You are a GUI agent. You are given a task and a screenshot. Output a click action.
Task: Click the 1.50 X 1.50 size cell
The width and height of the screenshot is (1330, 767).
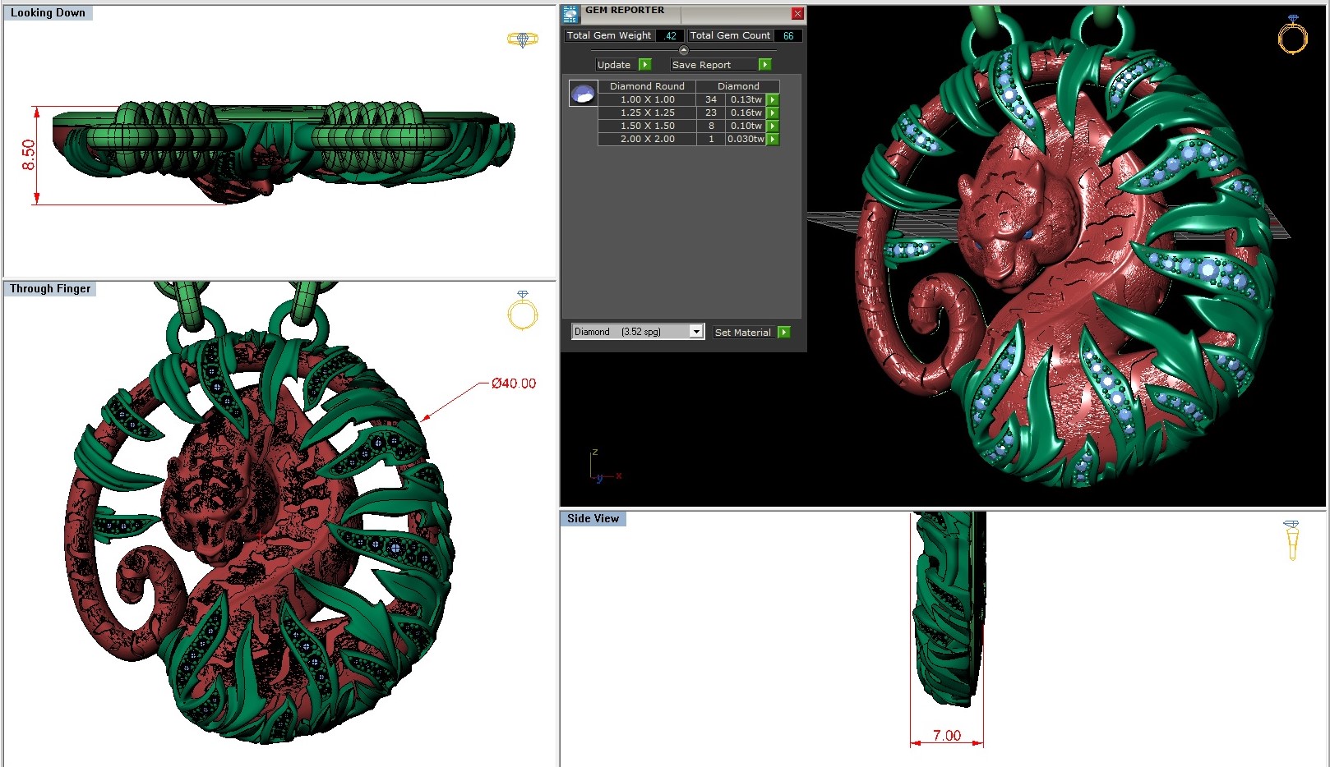point(647,126)
